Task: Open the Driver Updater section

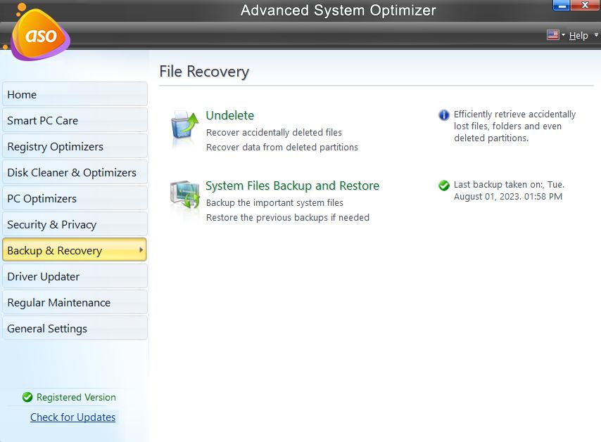Action: (x=75, y=276)
